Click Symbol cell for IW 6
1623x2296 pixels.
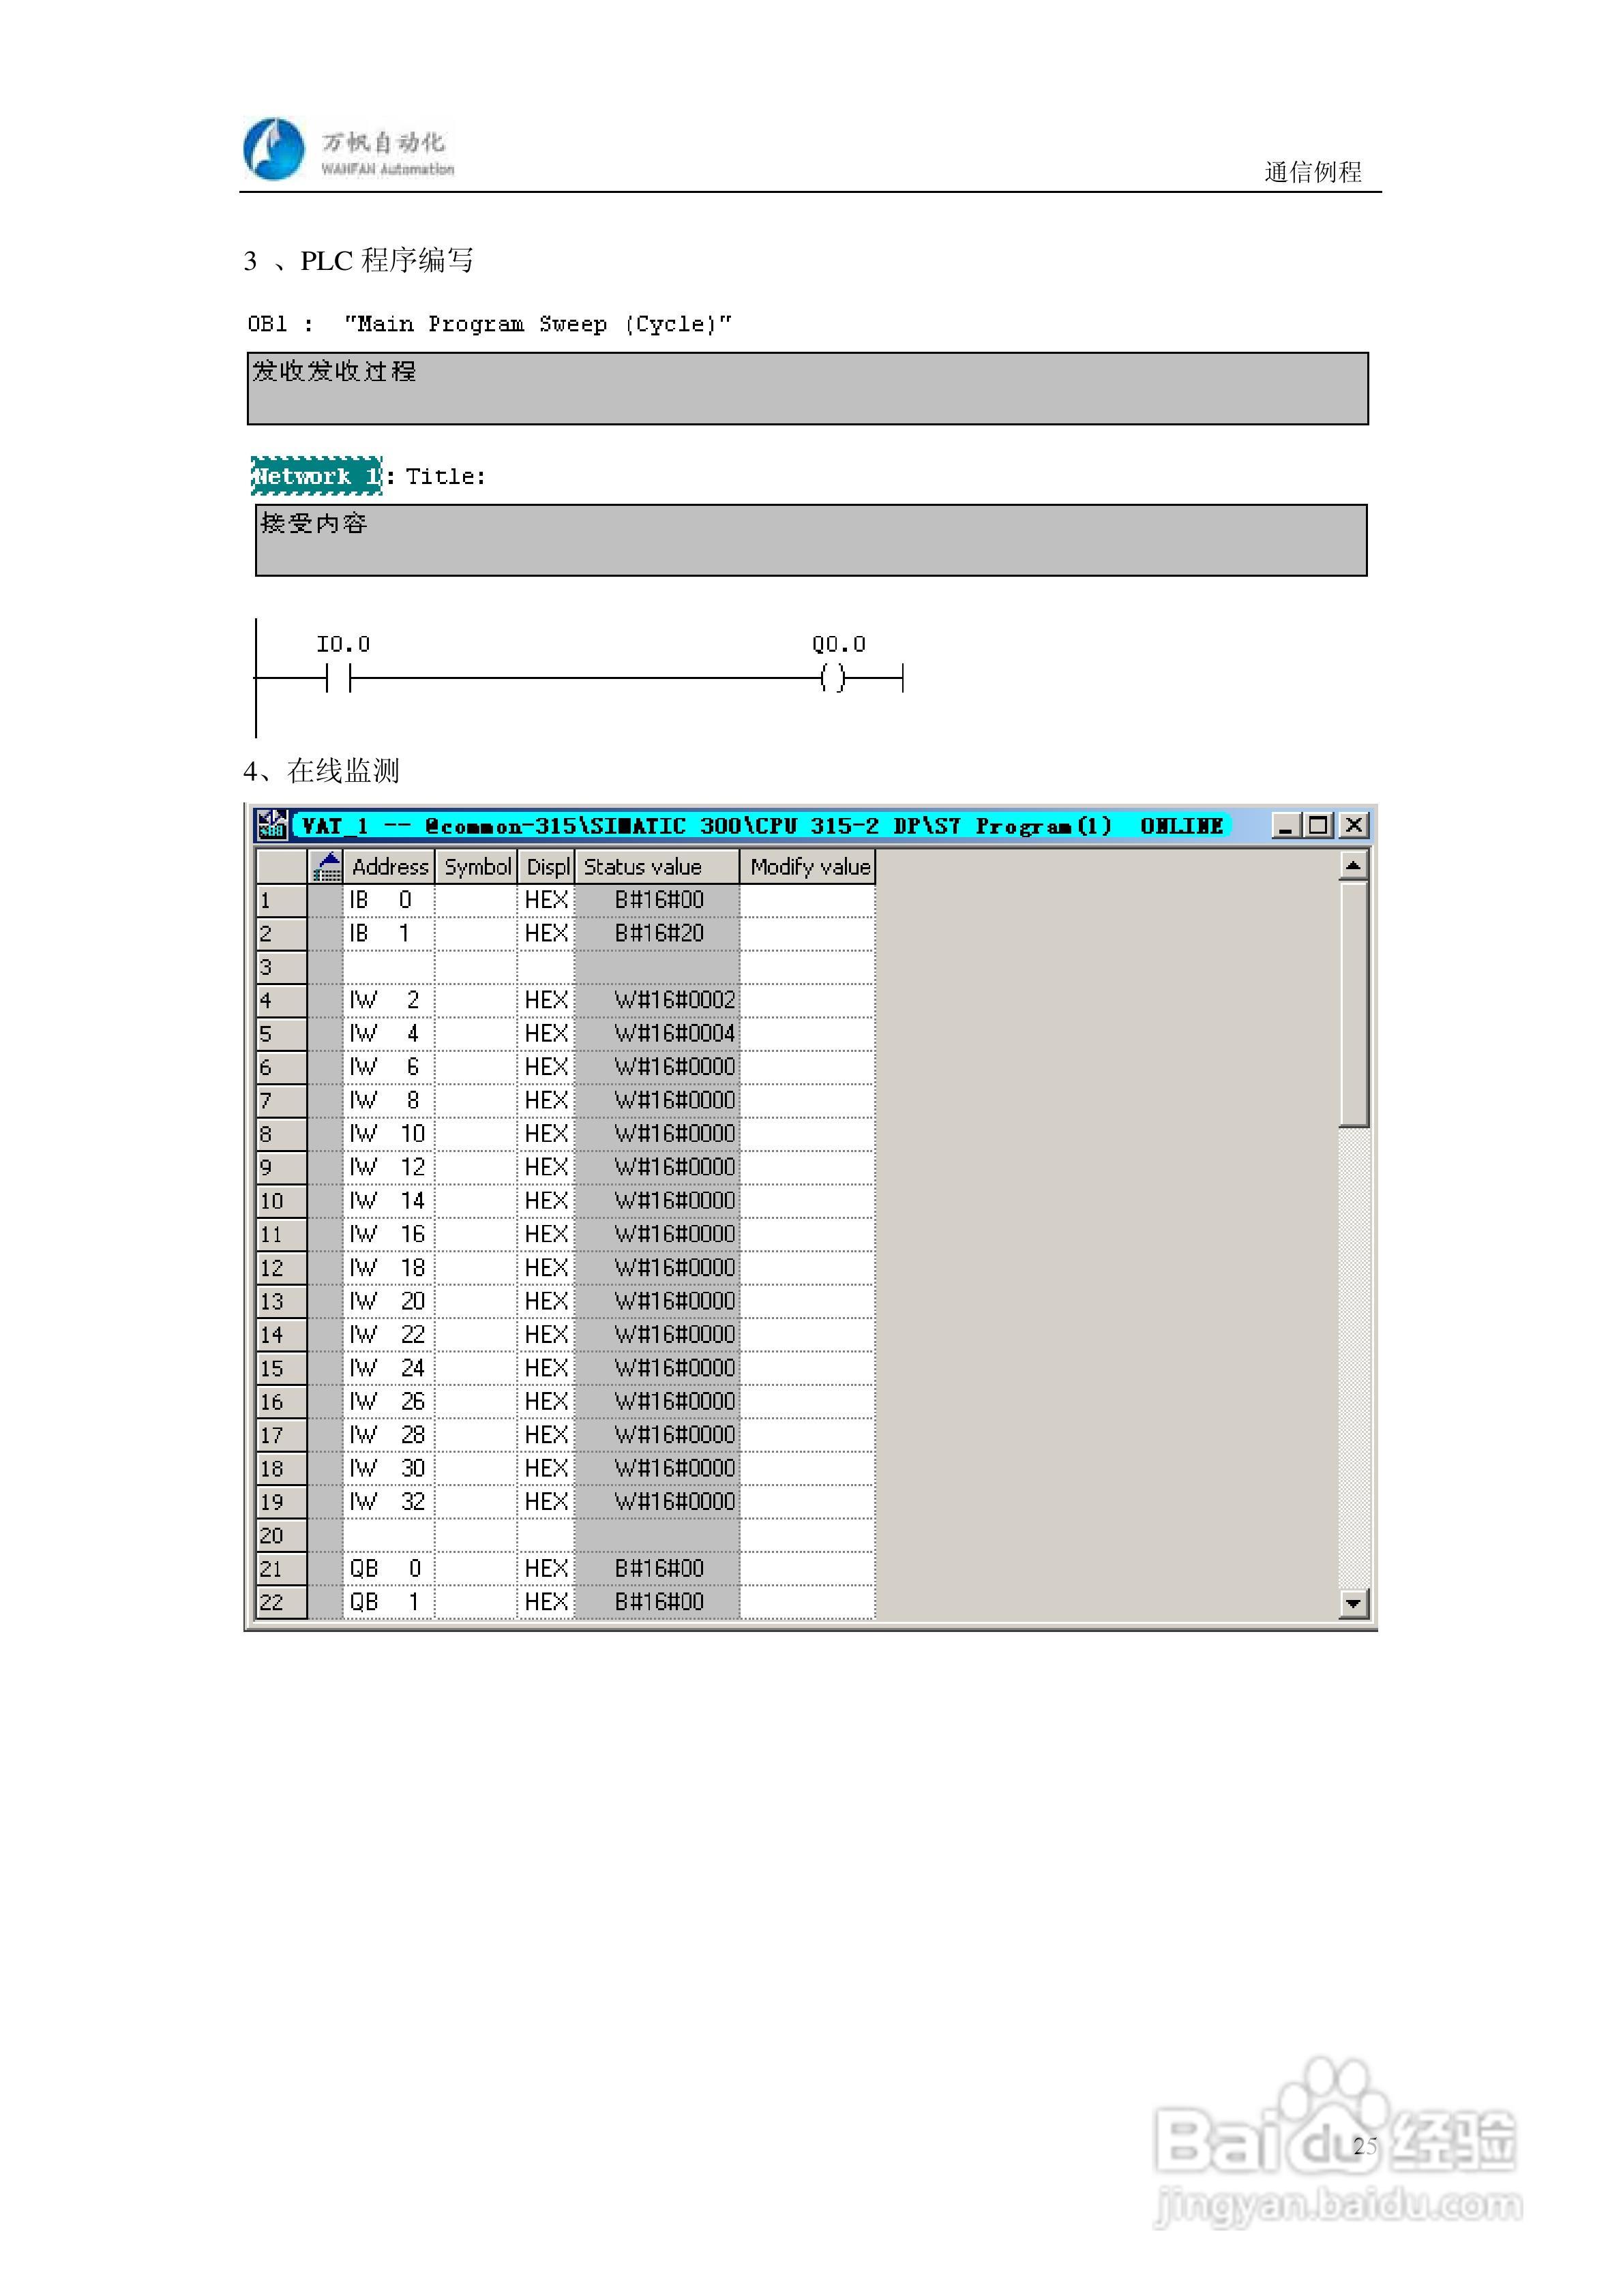click(x=476, y=1068)
